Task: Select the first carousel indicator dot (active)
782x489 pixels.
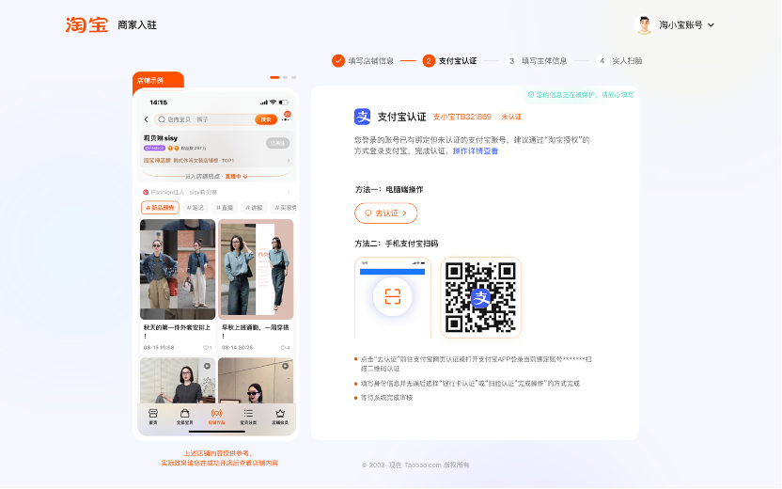Action: (274, 77)
